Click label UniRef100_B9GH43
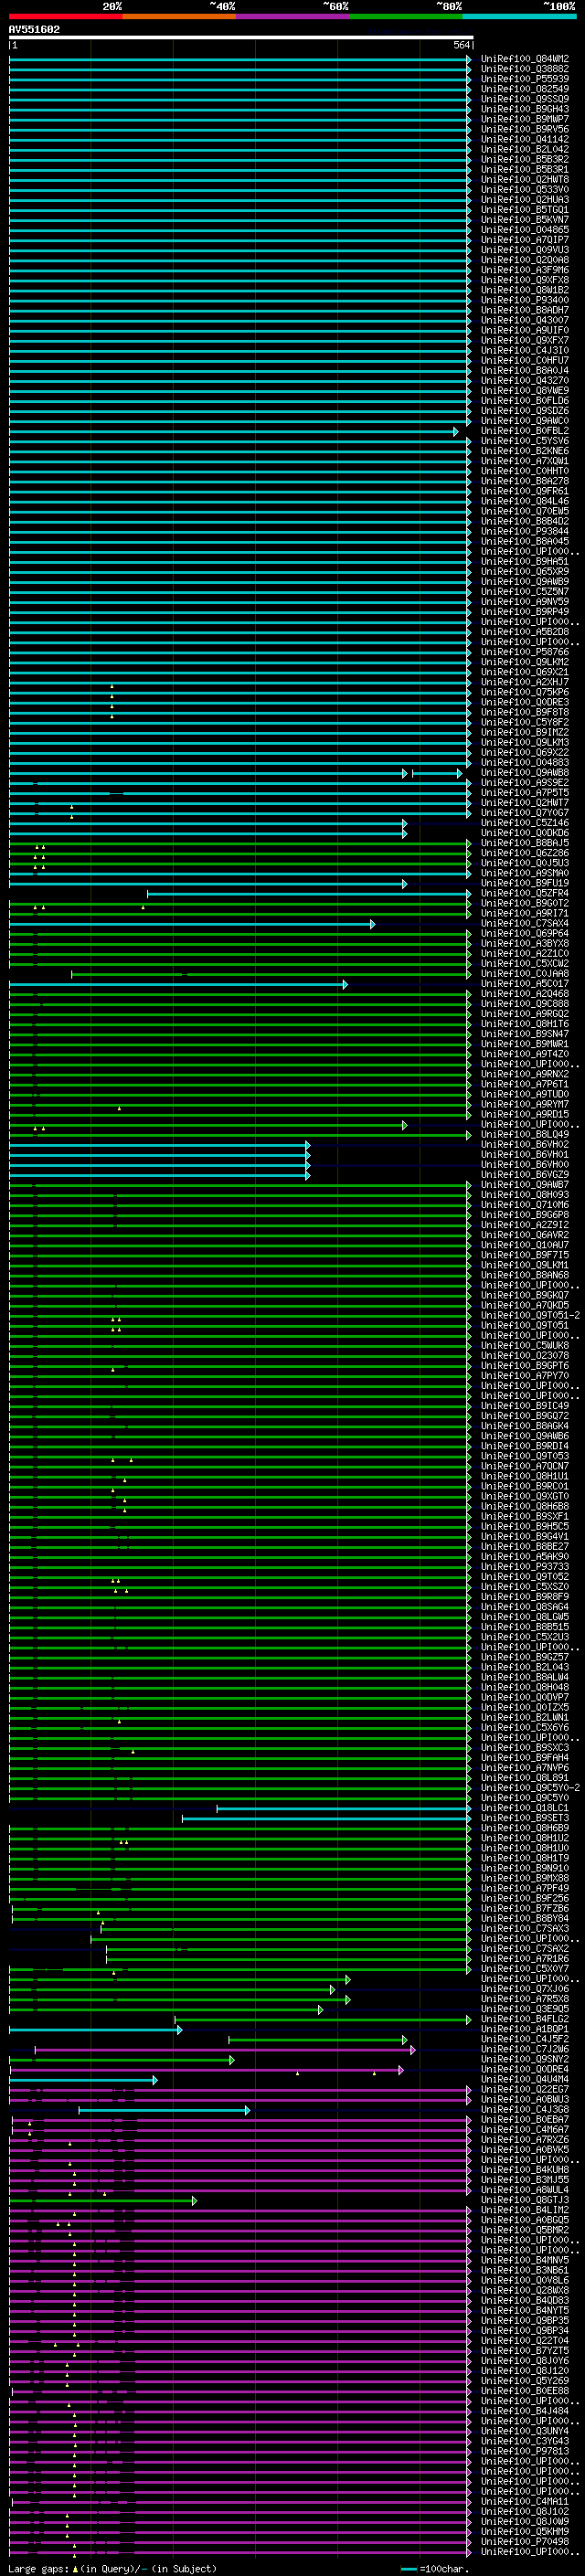This screenshot has width=585, height=2576. coord(525,109)
